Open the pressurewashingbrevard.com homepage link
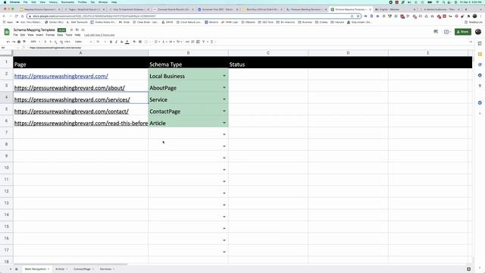 point(61,76)
